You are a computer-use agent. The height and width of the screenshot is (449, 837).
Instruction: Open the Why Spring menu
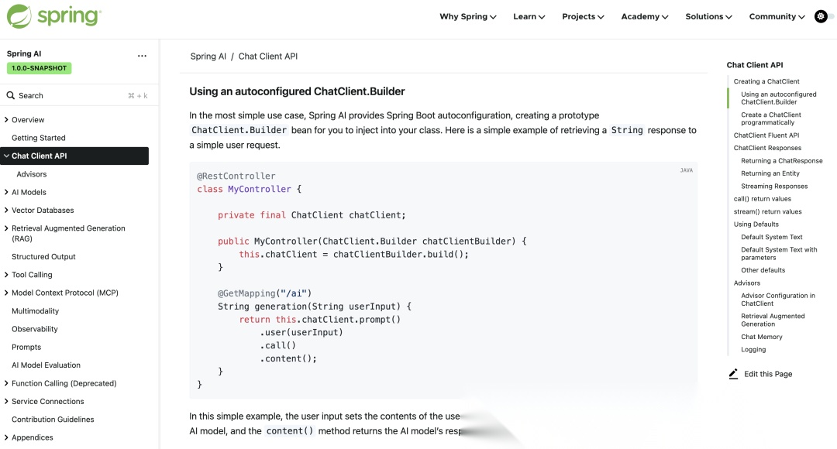[x=467, y=16]
